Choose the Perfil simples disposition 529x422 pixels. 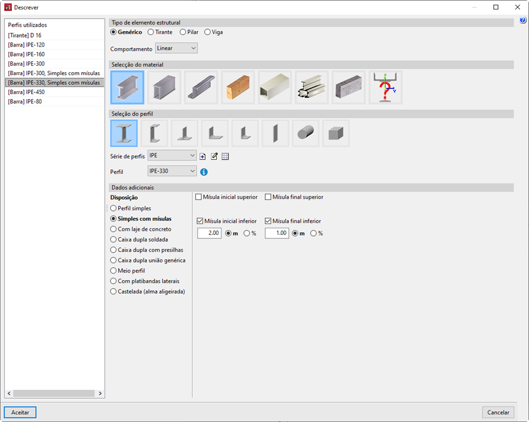pos(131,208)
